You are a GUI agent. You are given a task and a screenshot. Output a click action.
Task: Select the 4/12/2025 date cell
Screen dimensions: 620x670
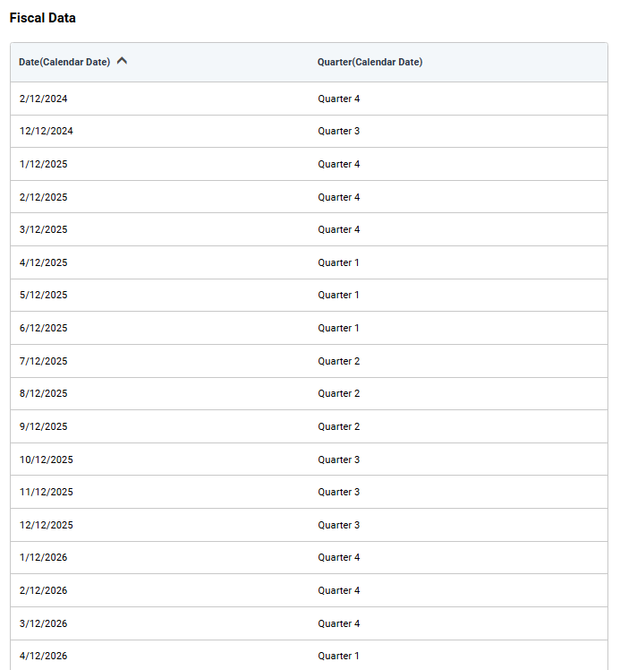[x=43, y=263]
